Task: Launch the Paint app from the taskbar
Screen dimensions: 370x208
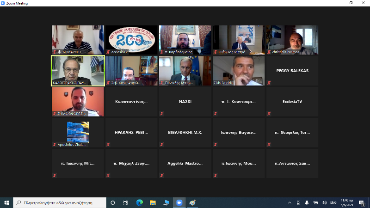Action: click(193, 202)
